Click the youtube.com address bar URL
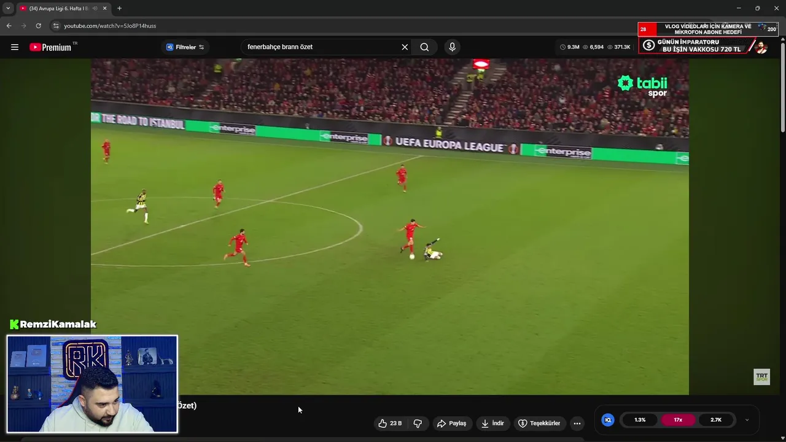The width and height of the screenshot is (786, 442). (x=110, y=26)
